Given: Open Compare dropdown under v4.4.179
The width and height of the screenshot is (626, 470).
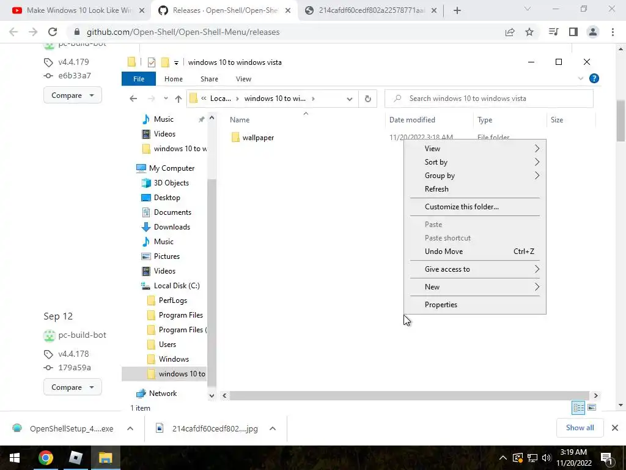Looking at the screenshot, I should 72,95.
